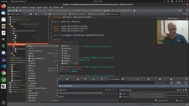Click the Amend commit icon in Commit Message
This screenshot has width=189, height=106.
coord(178,90)
